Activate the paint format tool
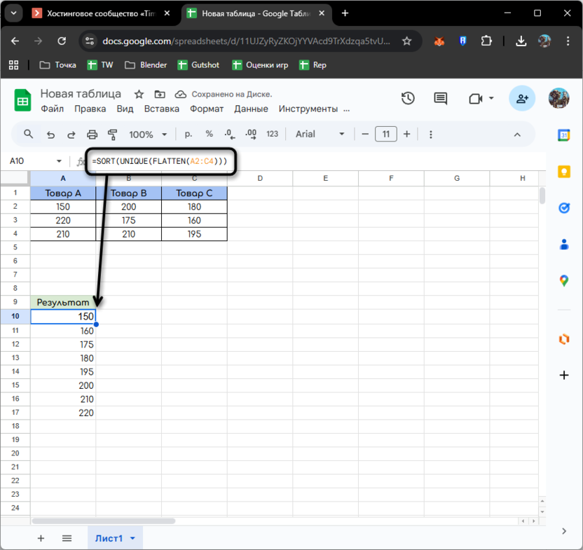The width and height of the screenshot is (583, 550). coord(112,135)
